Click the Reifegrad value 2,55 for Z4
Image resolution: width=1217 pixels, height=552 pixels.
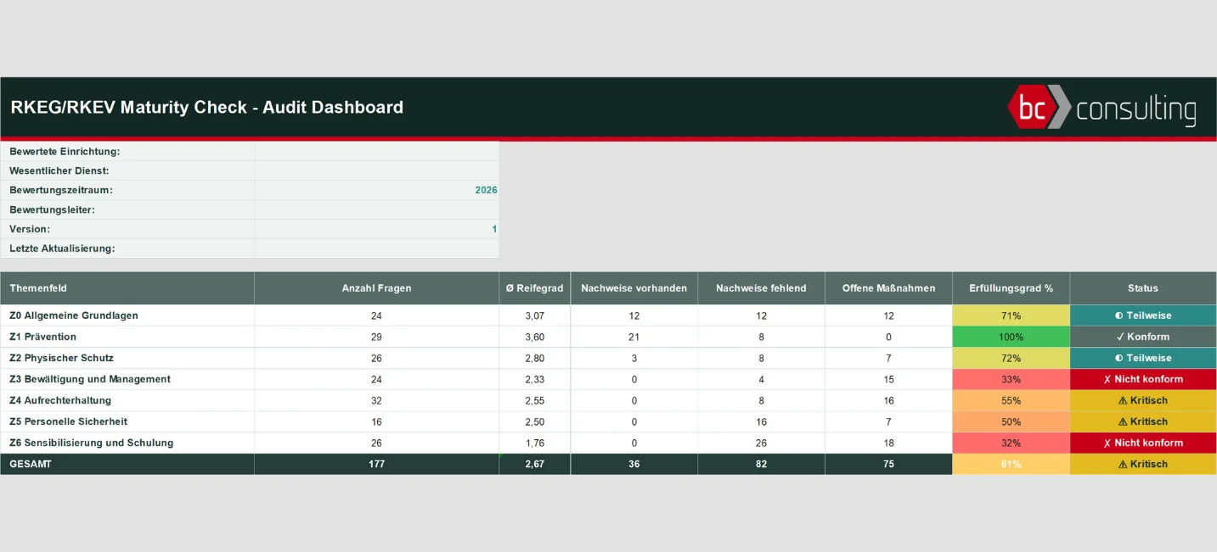tap(534, 400)
